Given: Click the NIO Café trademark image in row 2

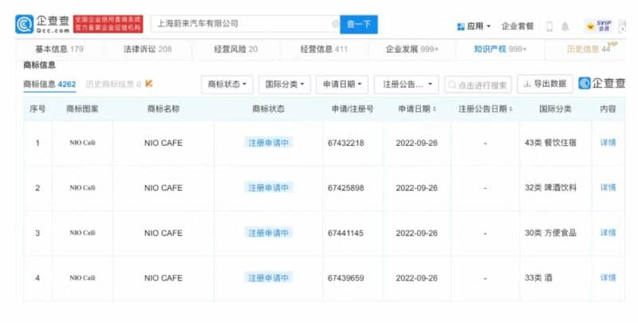Looking at the screenshot, I should (83, 188).
